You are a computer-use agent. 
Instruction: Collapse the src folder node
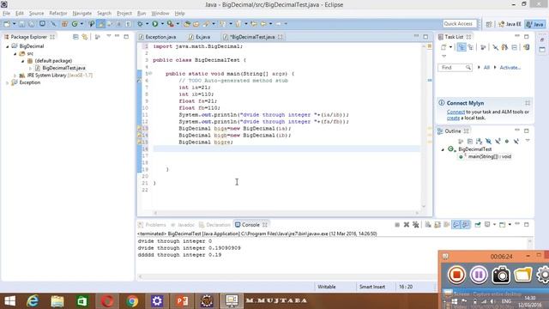click(x=15, y=53)
